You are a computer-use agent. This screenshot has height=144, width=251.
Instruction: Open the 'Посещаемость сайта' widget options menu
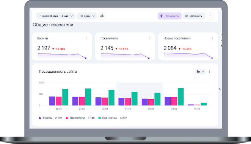(x=209, y=72)
